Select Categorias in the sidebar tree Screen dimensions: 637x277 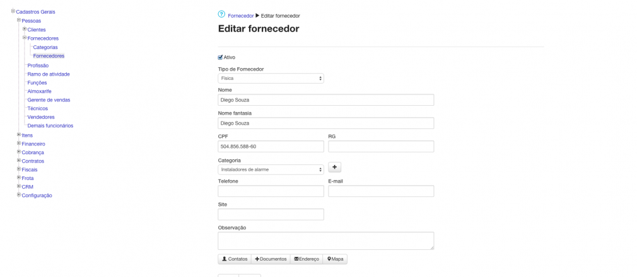click(45, 47)
